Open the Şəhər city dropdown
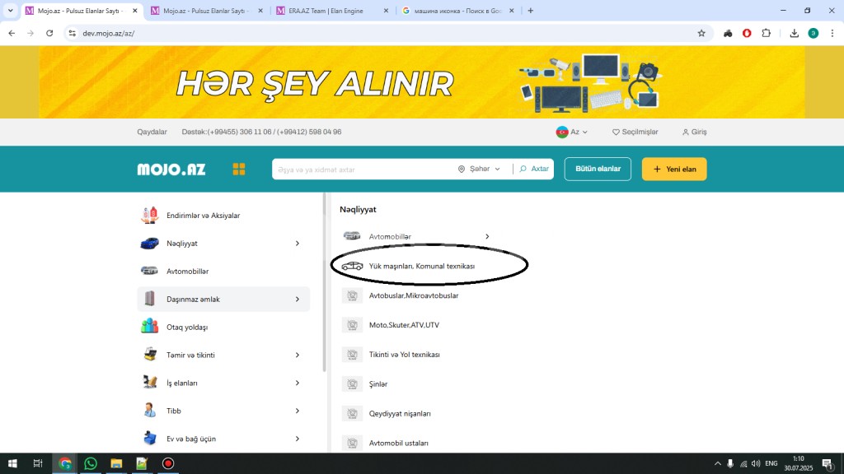Screen dimensions: 844x474 [480, 169]
